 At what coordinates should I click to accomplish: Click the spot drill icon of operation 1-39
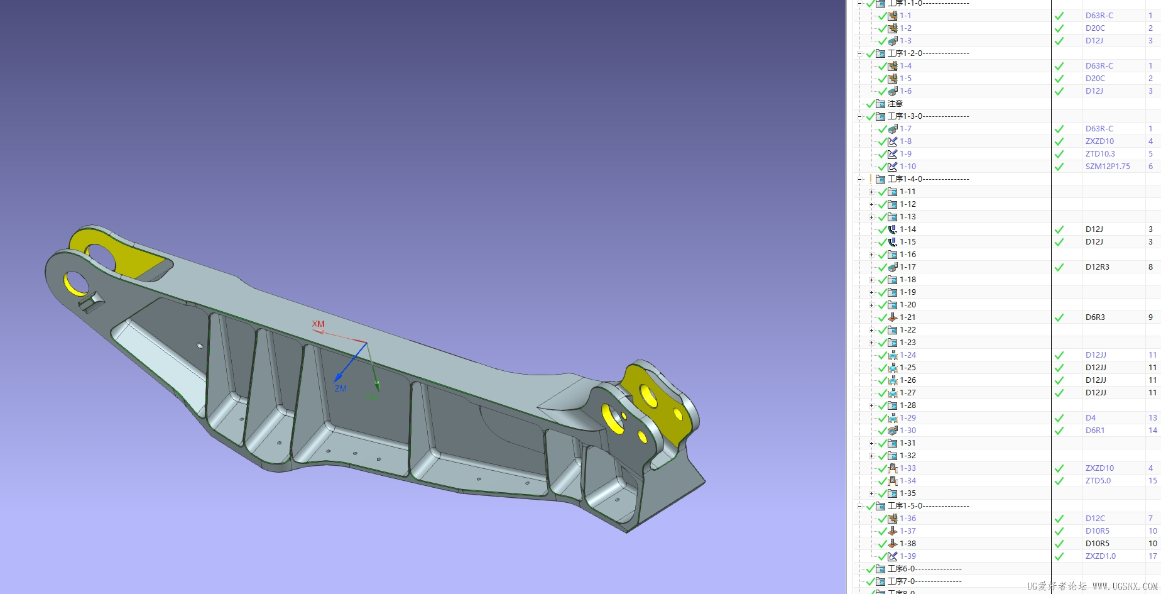click(x=892, y=556)
